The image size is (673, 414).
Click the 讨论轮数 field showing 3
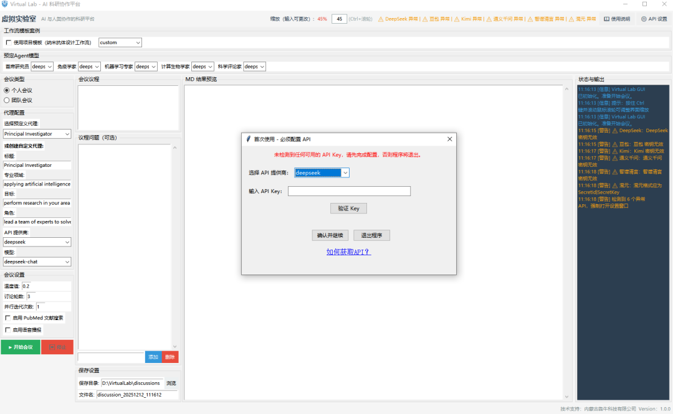pyautogui.click(x=49, y=296)
